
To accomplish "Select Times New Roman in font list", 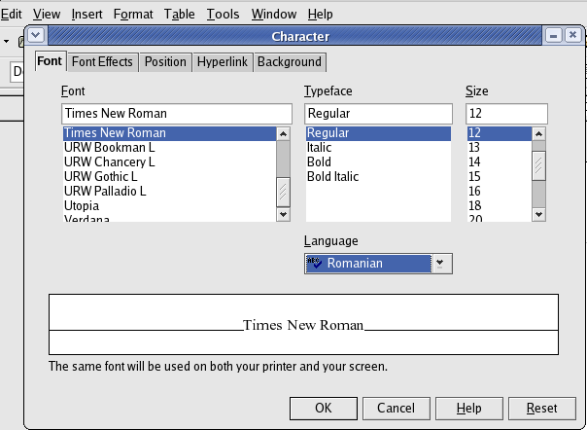I will [x=169, y=133].
